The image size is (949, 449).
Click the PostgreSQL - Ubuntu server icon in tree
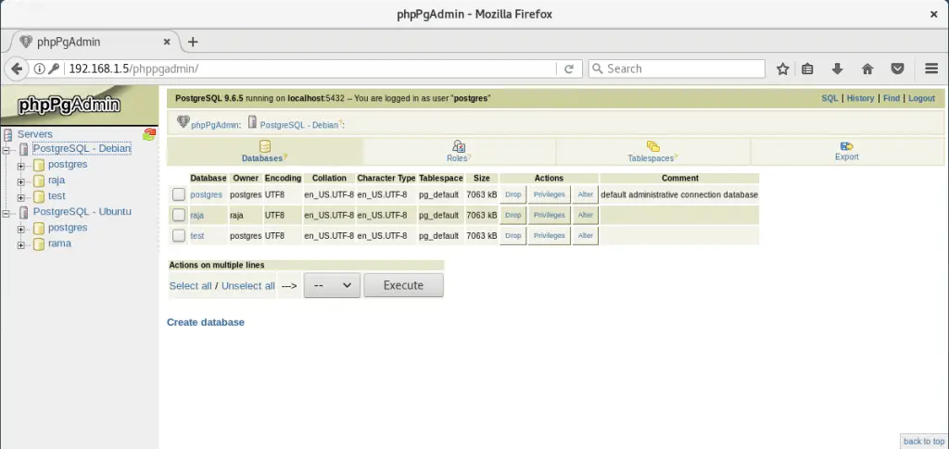pyautogui.click(x=23, y=212)
